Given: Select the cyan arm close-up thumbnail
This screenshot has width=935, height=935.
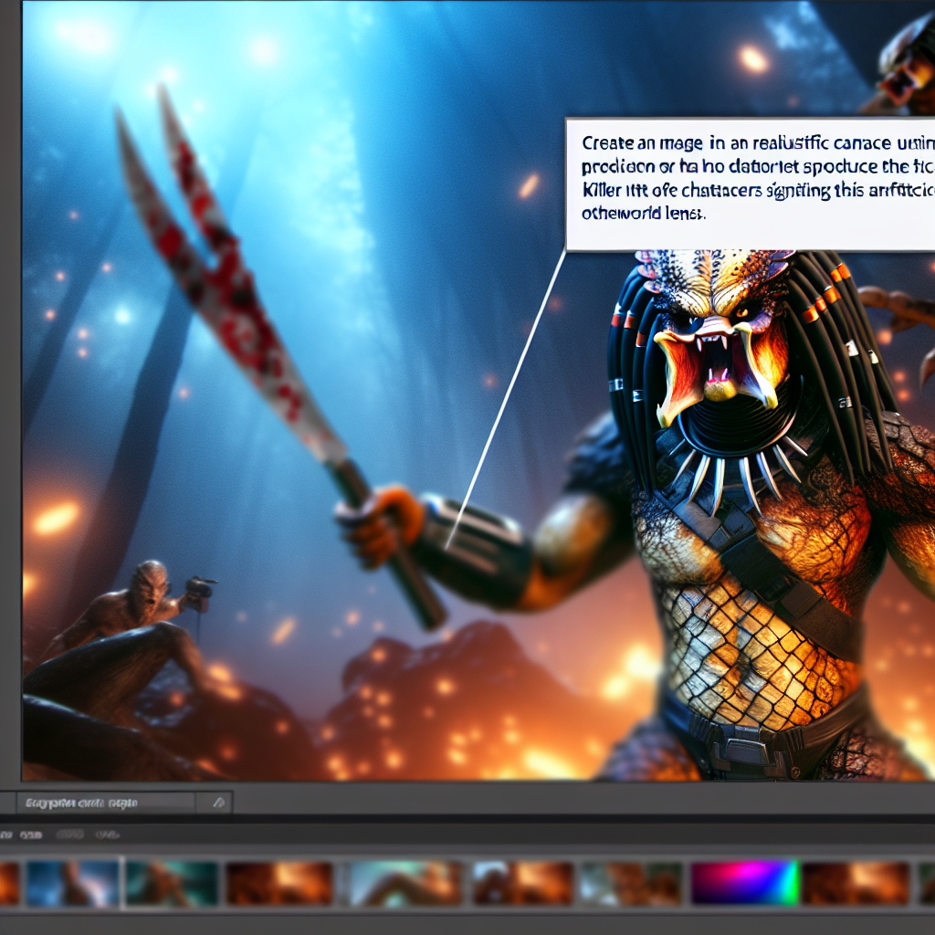Looking at the screenshot, I should point(405,883).
